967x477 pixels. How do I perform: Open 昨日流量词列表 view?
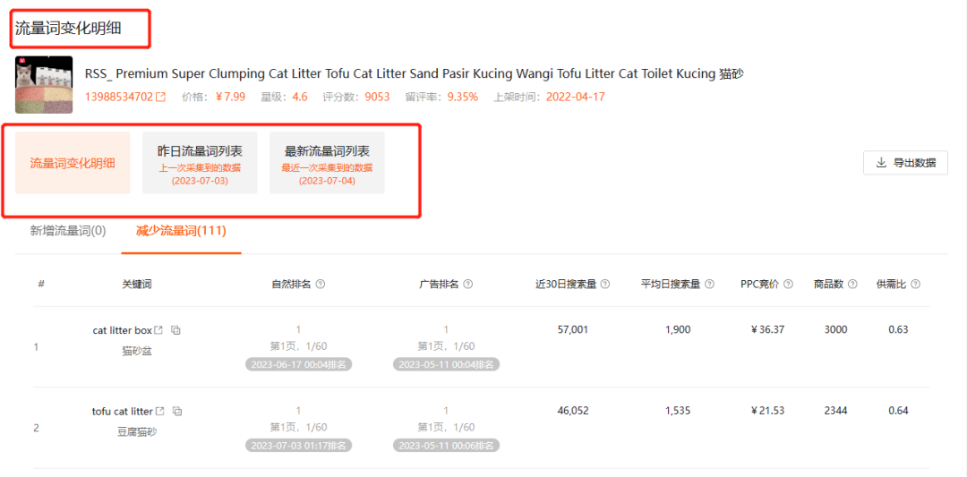pos(200,163)
